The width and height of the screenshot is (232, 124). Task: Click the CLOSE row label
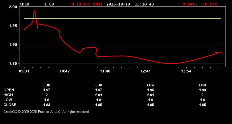(x=10, y=105)
